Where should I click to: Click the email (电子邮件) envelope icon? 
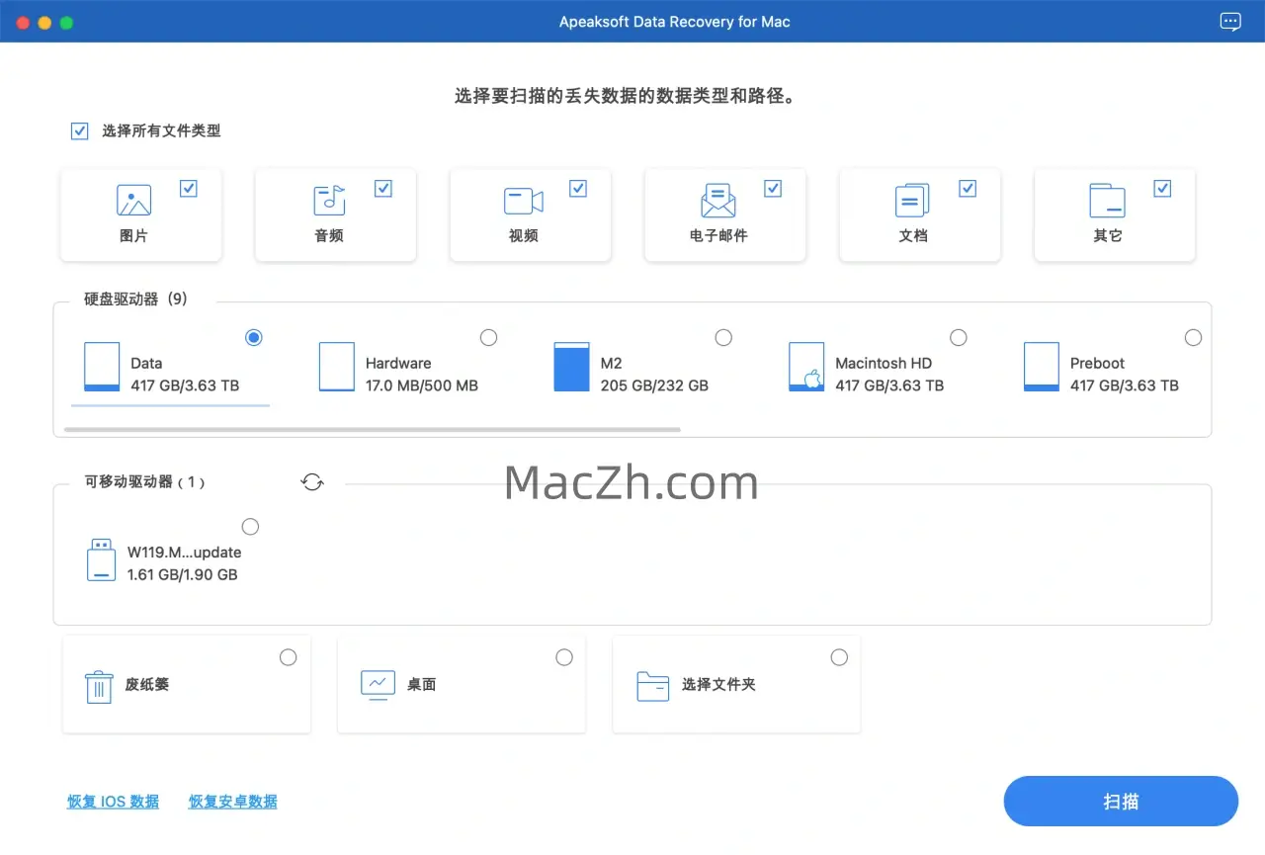pyautogui.click(x=718, y=201)
